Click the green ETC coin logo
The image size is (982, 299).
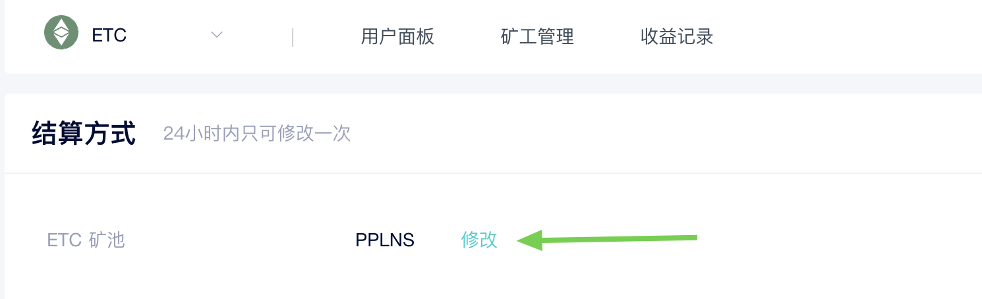click(x=61, y=32)
